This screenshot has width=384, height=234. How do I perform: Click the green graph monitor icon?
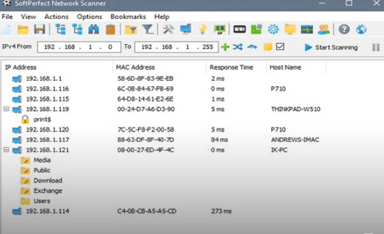tap(307, 30)
